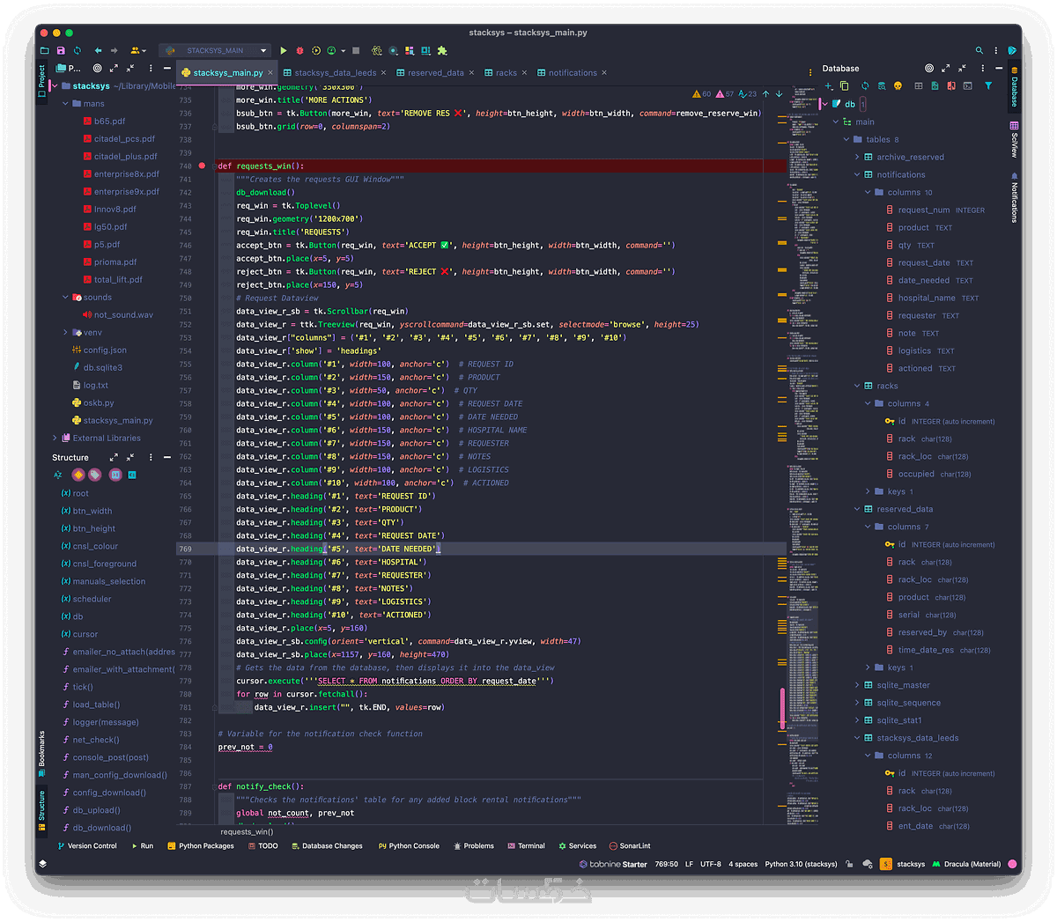Run with coverage using the shield-play icon

[x=315, y=51]
